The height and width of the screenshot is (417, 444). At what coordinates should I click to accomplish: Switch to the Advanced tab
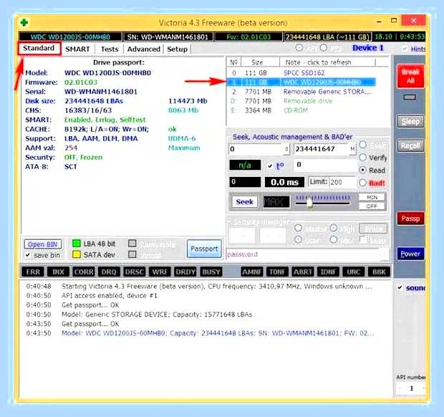143,49
